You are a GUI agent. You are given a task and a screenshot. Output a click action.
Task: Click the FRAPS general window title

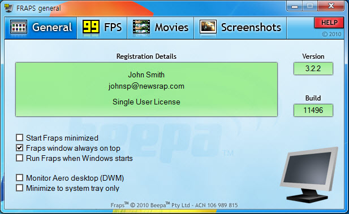pos(38,8)
